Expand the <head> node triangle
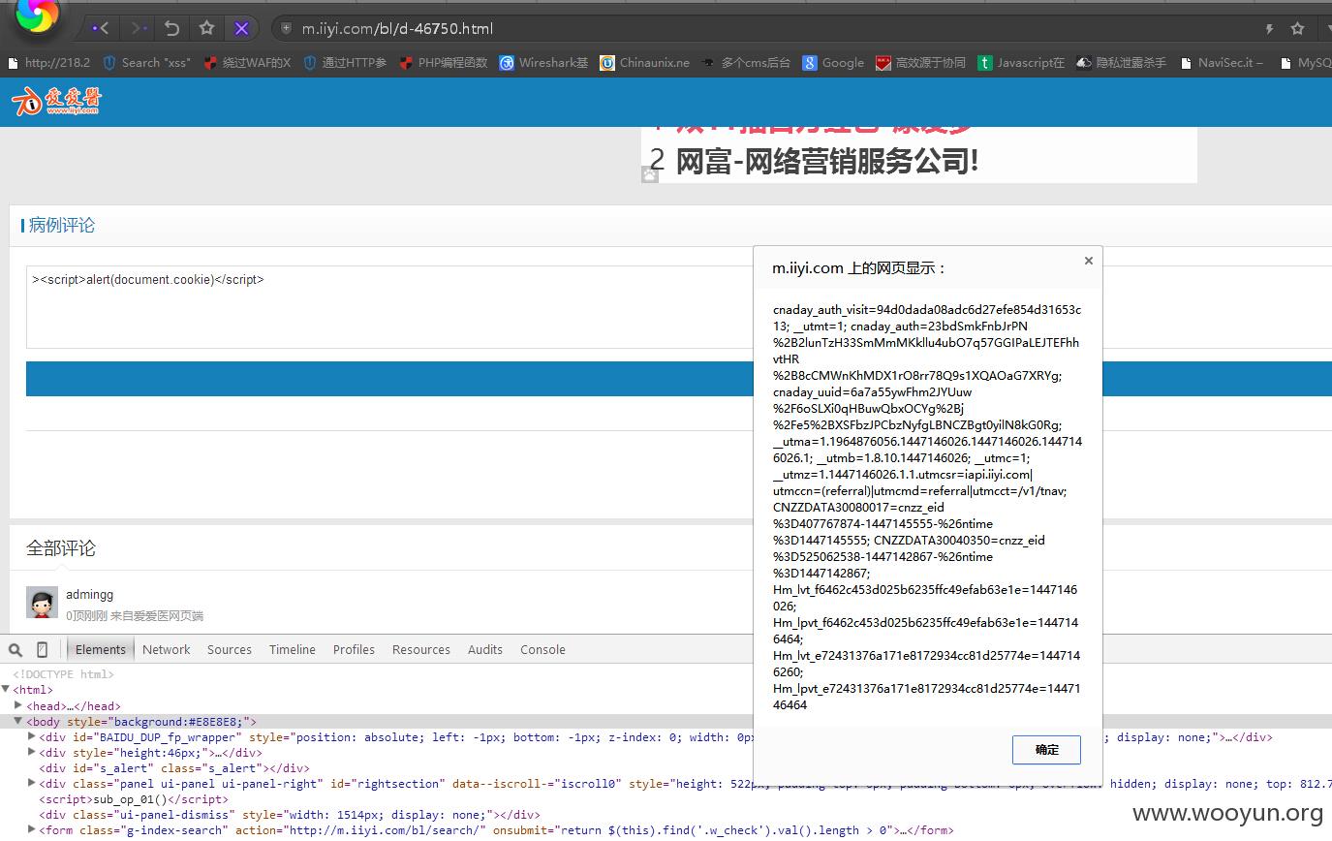Image resolution: width=1332 pixels, height=841 pixels. pyautogui.click(x=18, y=705)
